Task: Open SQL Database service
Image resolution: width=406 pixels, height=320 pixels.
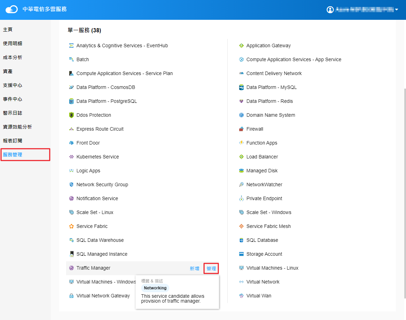Action: tap(262, 240)
